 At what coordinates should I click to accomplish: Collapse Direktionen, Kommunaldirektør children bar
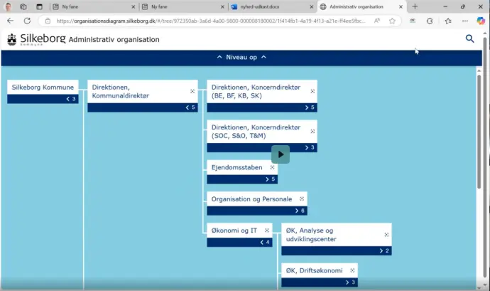tap(143, 107)
